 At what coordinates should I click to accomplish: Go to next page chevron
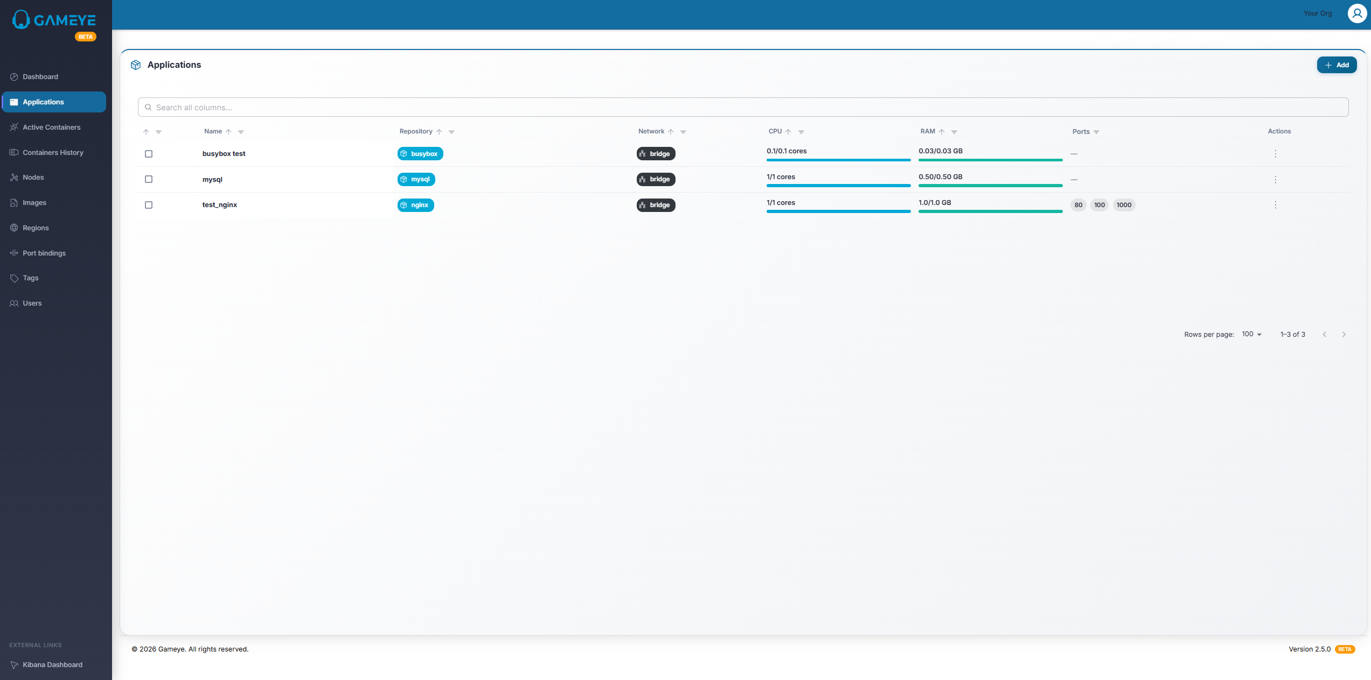1344,334
